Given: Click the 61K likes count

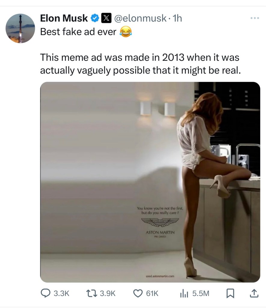Looking at the screenshot, I should point(152,294).
